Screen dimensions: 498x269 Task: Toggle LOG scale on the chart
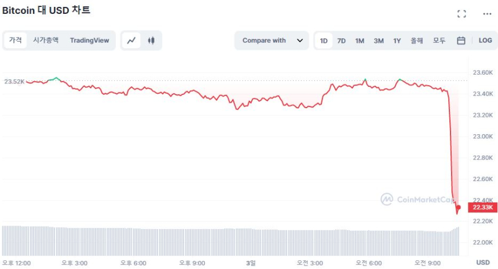pyautogui.click(x=485, y=40)
